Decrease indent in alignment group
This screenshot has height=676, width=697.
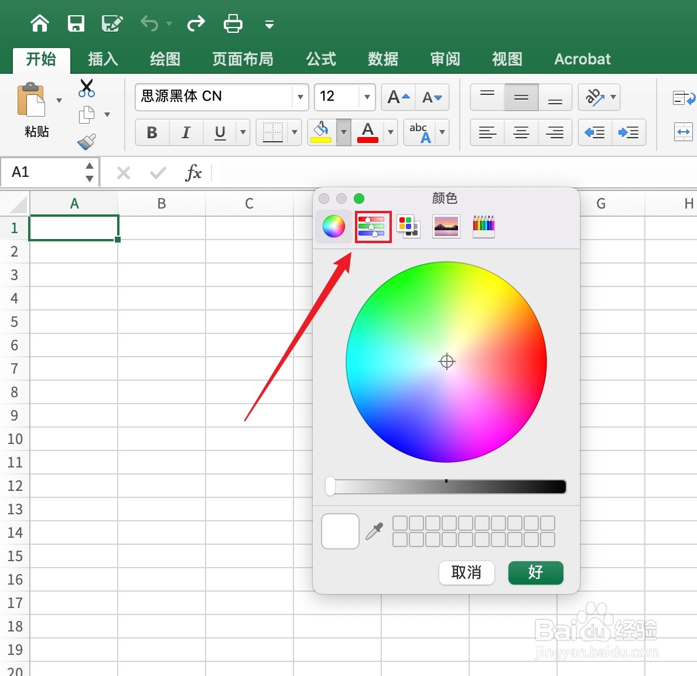594,132
